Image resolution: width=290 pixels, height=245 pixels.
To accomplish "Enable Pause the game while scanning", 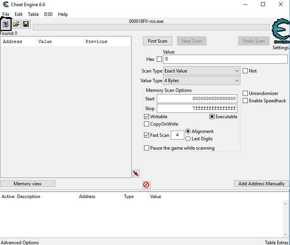I will [x=146, y=148].
